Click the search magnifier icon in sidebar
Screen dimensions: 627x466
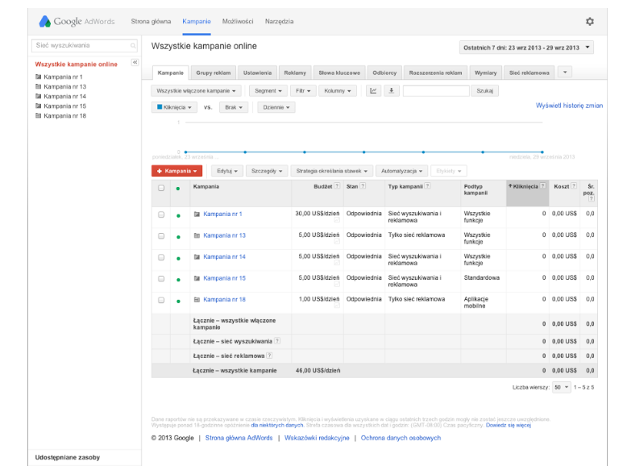[133, 46]
